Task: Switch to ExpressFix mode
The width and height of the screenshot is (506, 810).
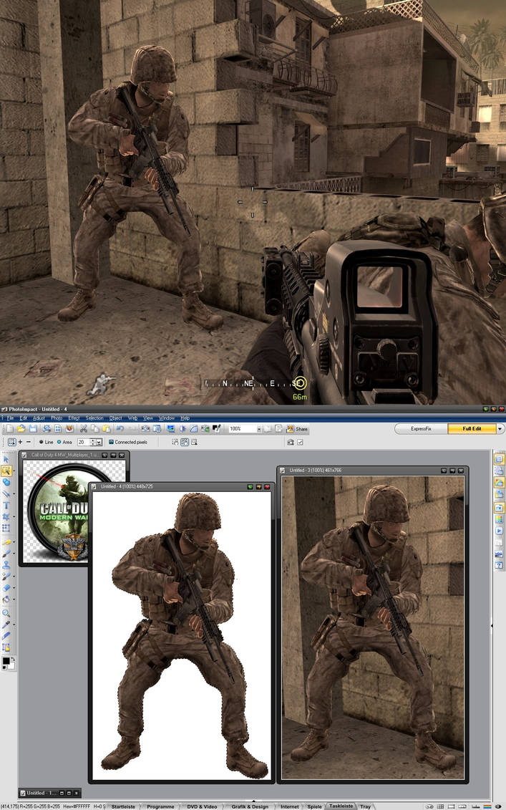Action: coord(421,429)
